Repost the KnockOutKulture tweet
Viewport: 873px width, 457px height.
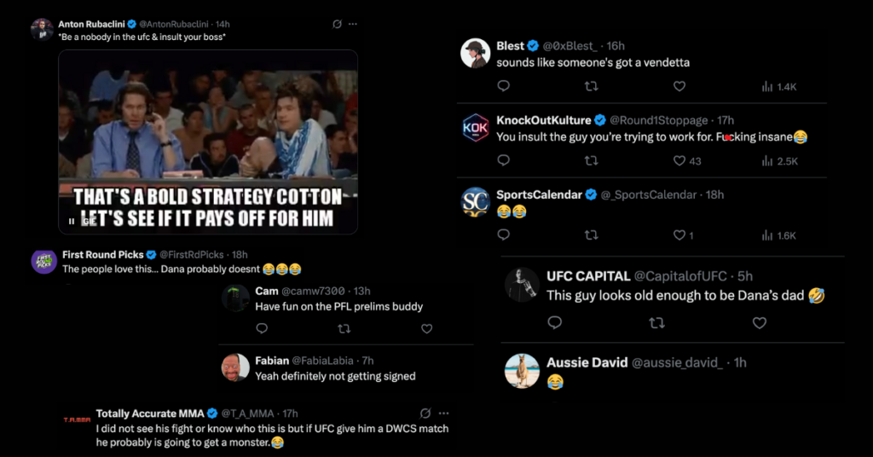(591, 160)
